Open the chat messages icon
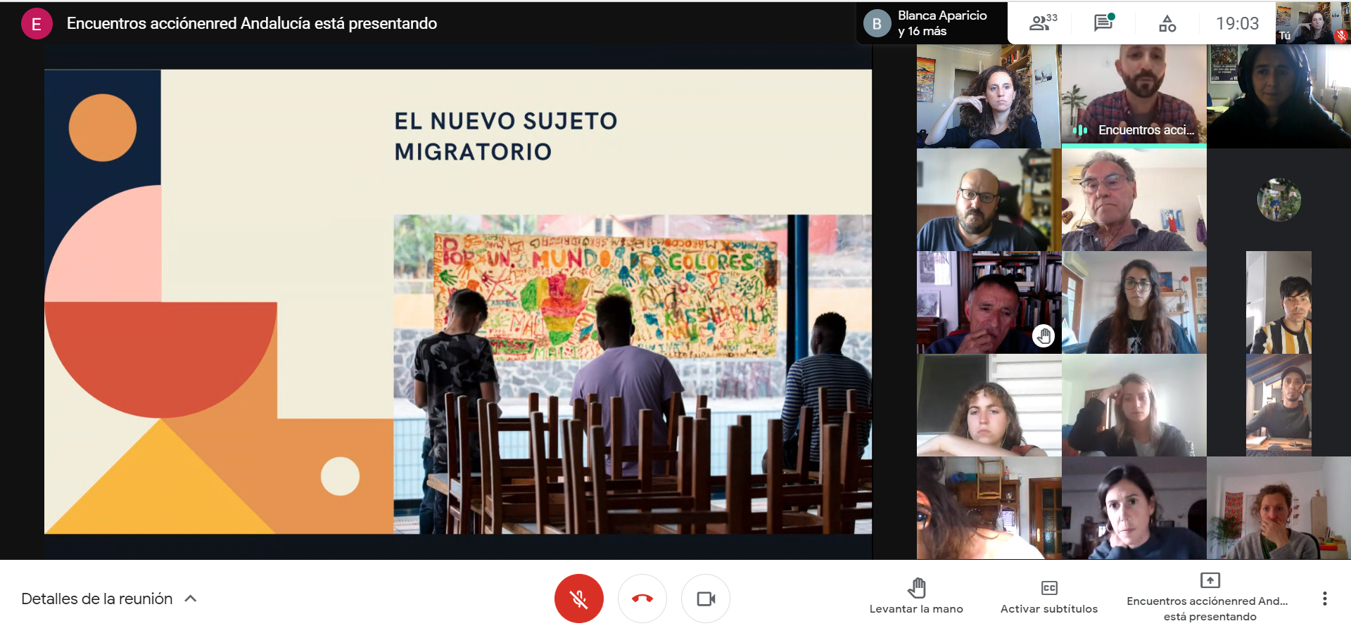Image resolution: width=1351 pixels, height=633 pixels. [x=1103, y=23]
